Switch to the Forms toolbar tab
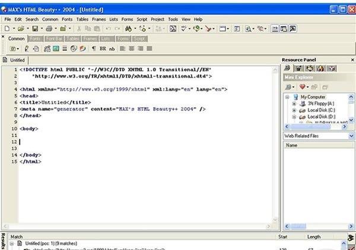Viewport: 356px width, 250px height. pos(123,39)
